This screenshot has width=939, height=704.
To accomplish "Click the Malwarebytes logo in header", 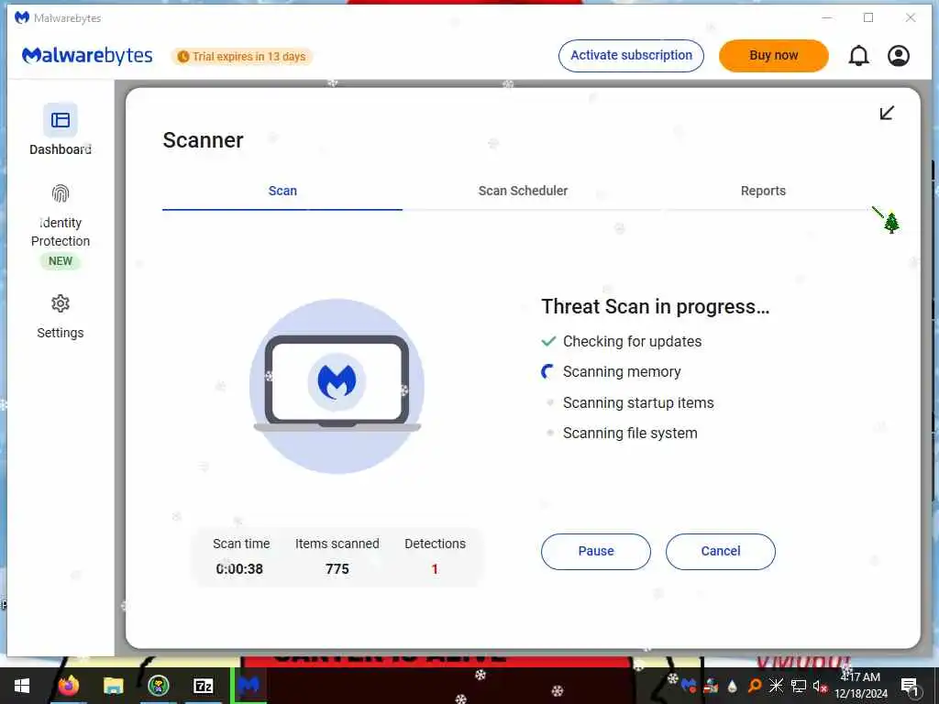I will tap(87, 56).
